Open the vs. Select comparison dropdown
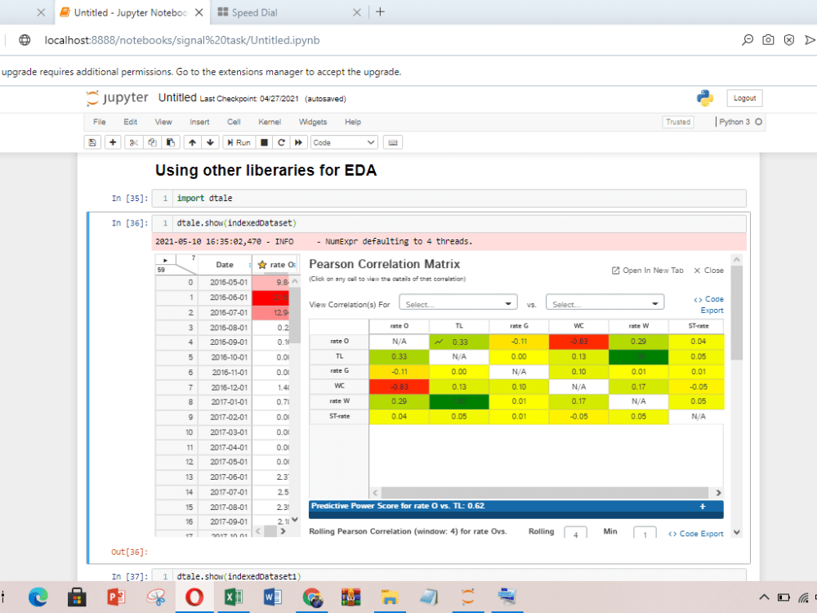 (x=605, y=302)
